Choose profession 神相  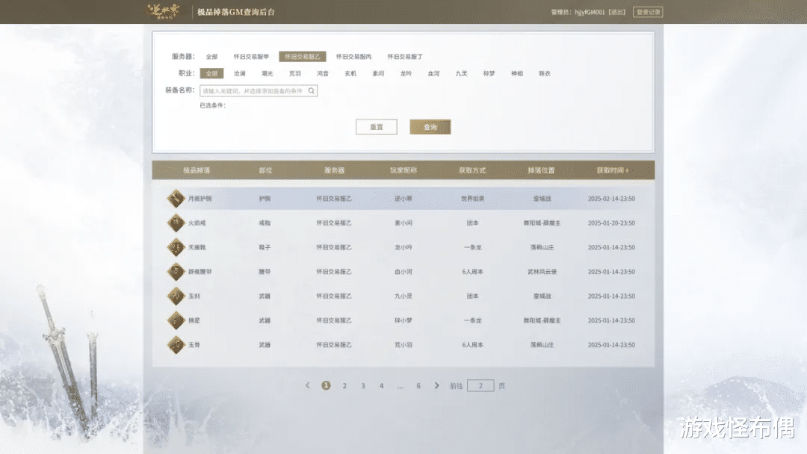517,73
